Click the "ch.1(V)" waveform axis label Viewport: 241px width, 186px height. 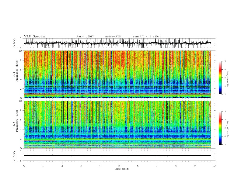(x=15, y=43)
